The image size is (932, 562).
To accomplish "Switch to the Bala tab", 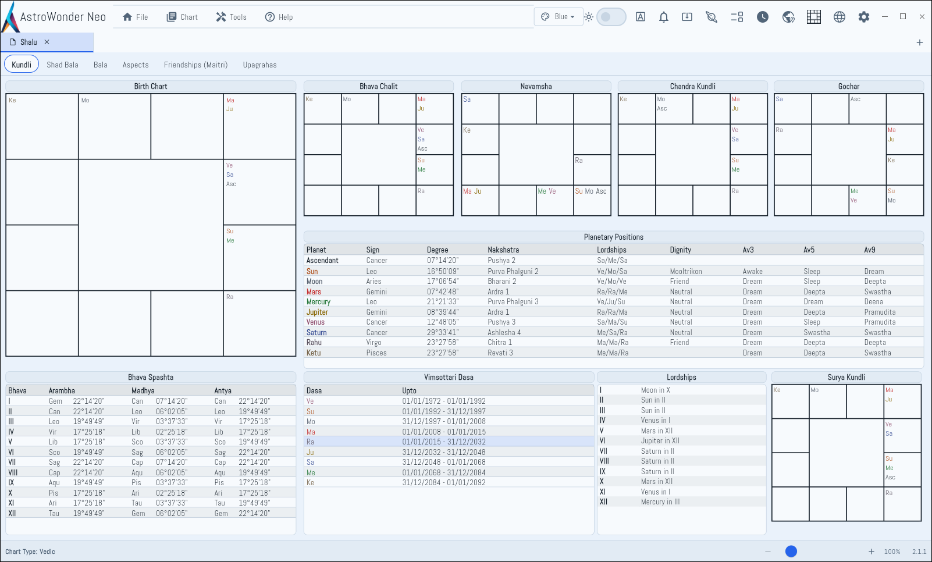I will [101, 65].
